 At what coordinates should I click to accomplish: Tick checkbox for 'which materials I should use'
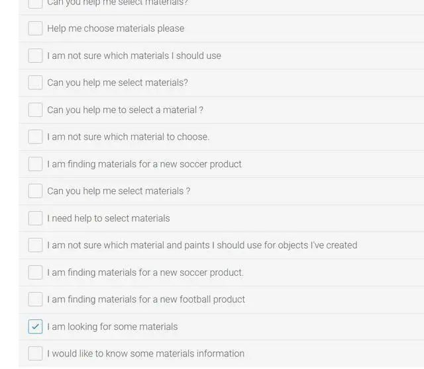[35, 56]
